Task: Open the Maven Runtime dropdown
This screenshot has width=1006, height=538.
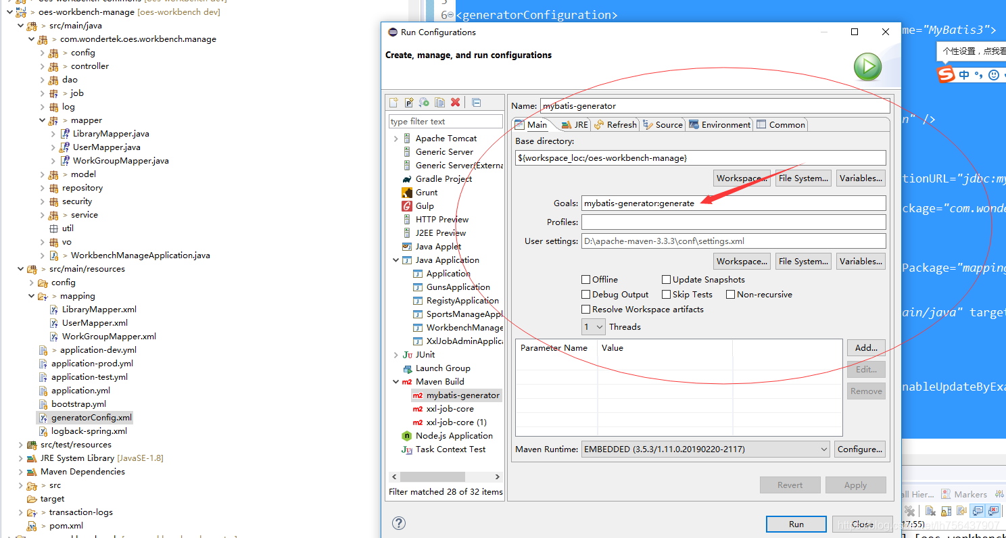Action: click(823, 449)
